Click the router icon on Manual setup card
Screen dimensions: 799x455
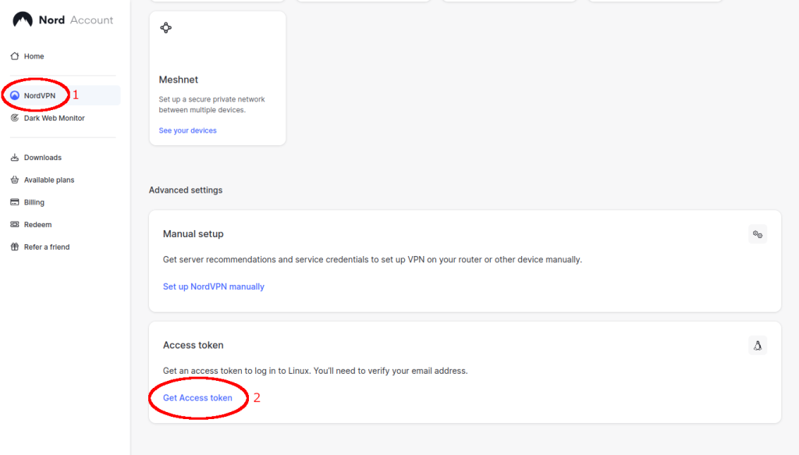click(x=757, y=233)
